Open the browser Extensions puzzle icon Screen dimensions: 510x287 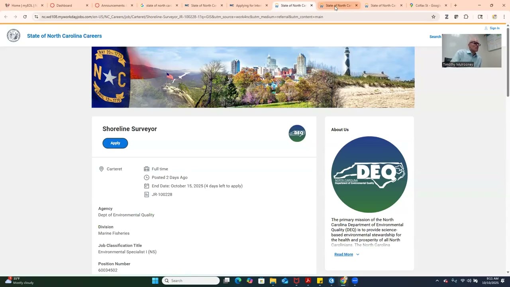[466, 17]
